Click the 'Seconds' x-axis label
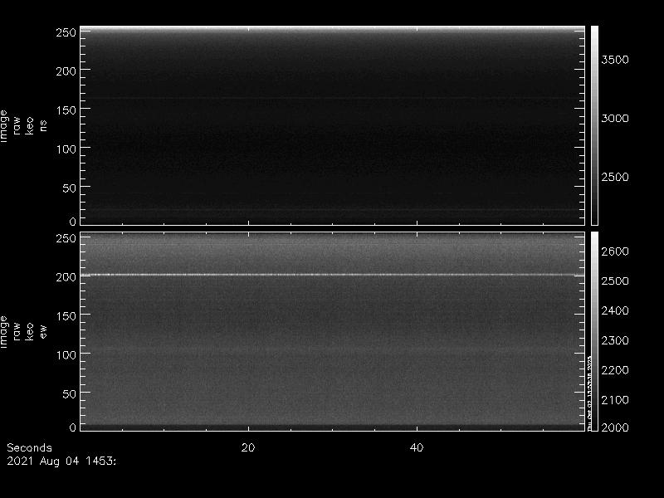Image resolution: width=664 pixels, height=498 pixels. [x=28, y=447]
